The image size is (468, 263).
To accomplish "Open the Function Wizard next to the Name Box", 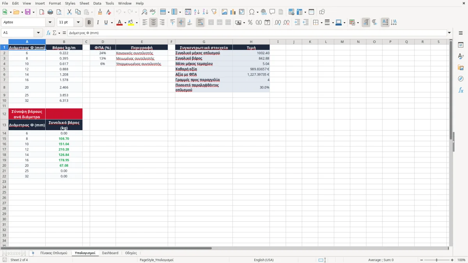I will (48, 33).
